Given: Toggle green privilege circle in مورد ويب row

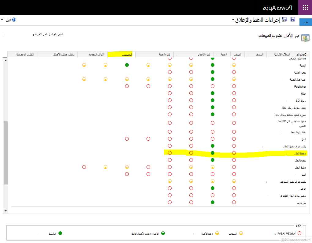Looking at the screenshot, I should coord(213,202).
